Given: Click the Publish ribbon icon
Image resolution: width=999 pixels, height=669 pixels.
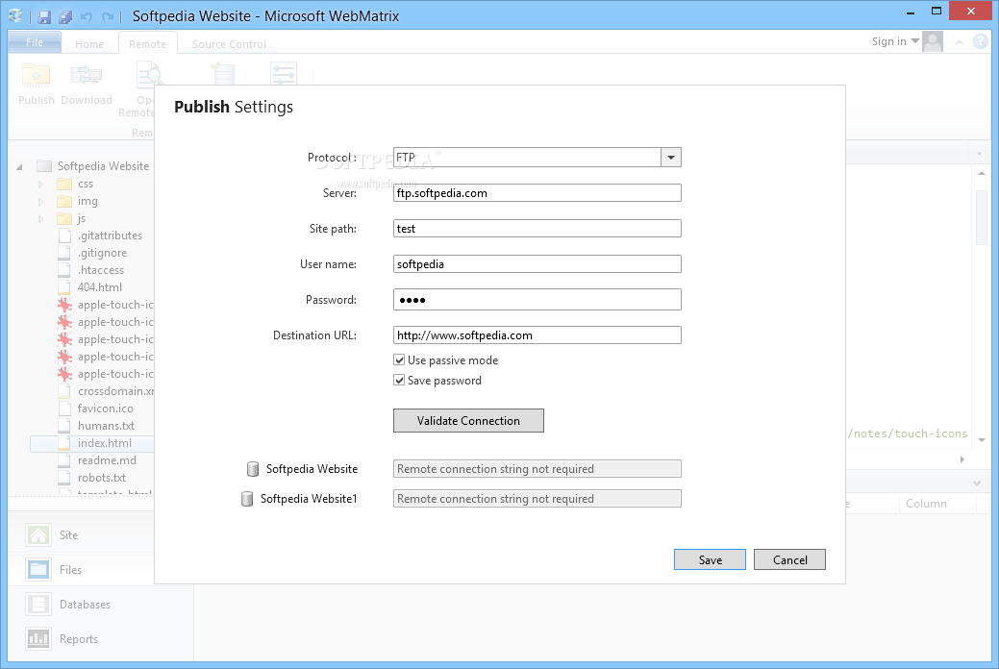Looking at the screenshot, I should click(36, 76).
